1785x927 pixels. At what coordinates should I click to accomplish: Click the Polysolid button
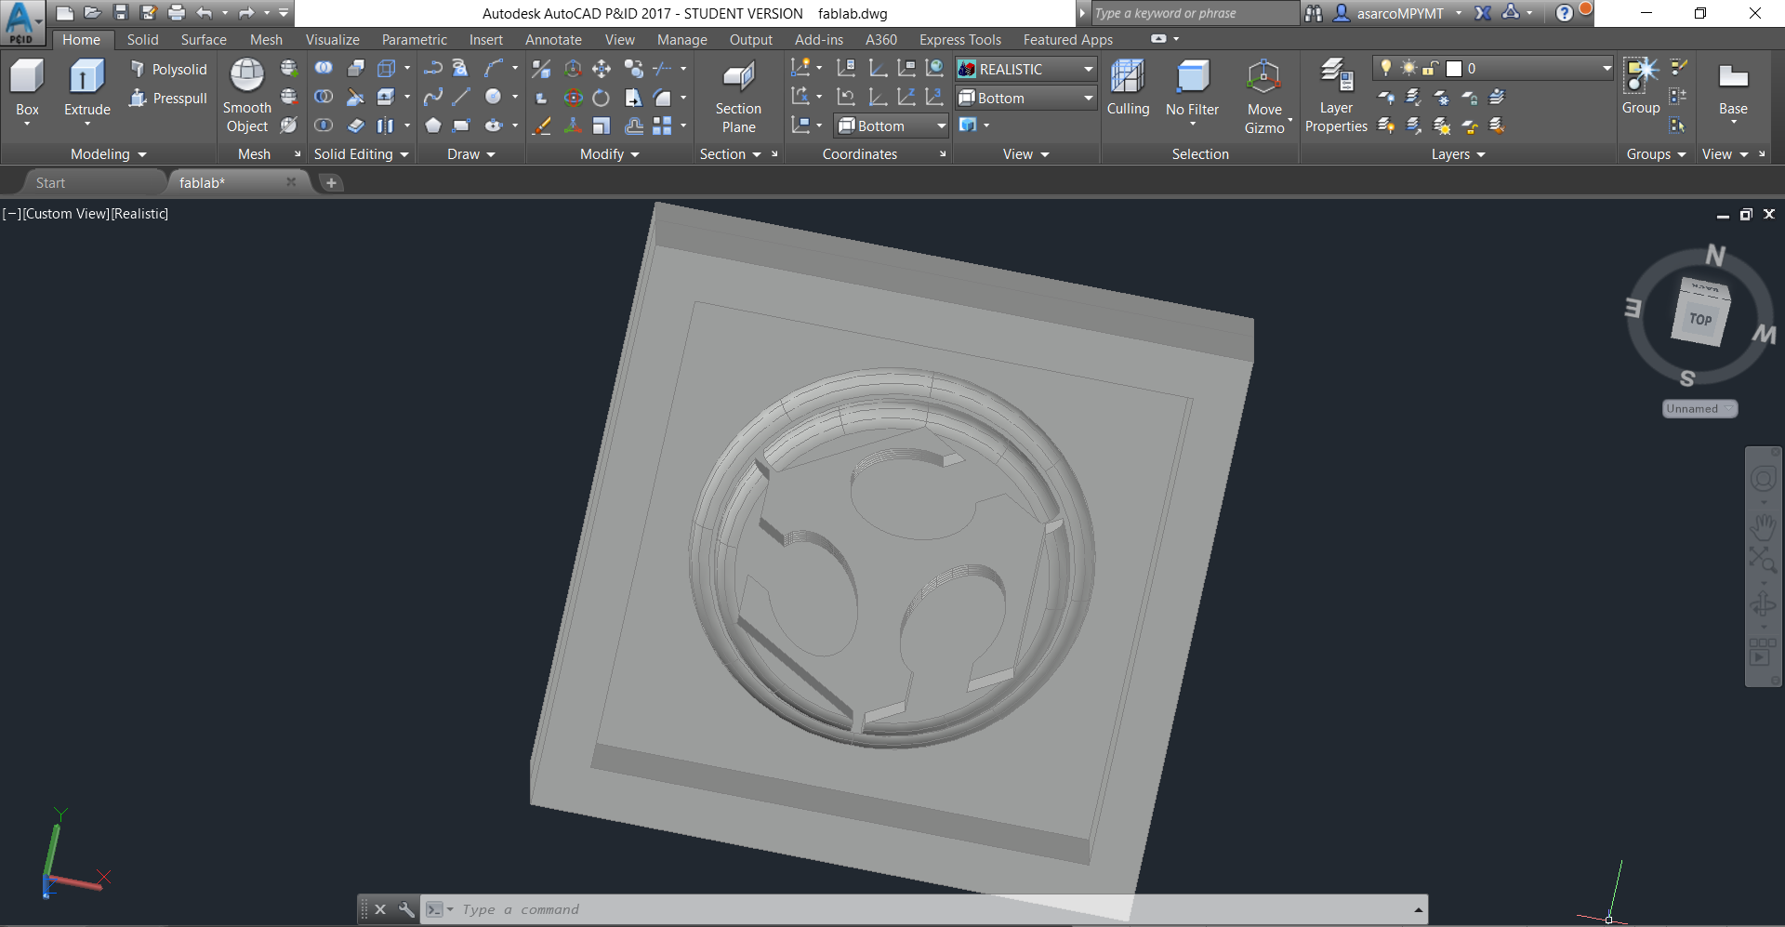tap(168, 69)
